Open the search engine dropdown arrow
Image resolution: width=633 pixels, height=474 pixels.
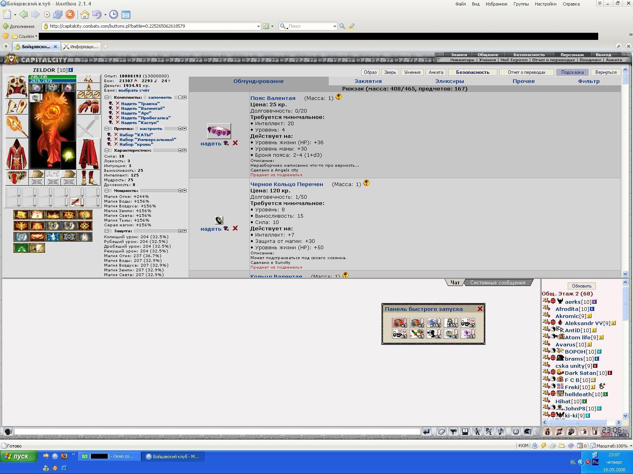(334, 26)
